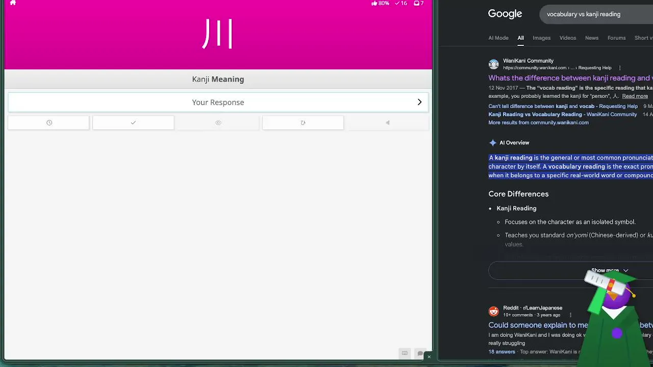Screen dimensions: 653x367
Task: Open 'Whats the difference between kanji reading' result
Action: [570, 78]
